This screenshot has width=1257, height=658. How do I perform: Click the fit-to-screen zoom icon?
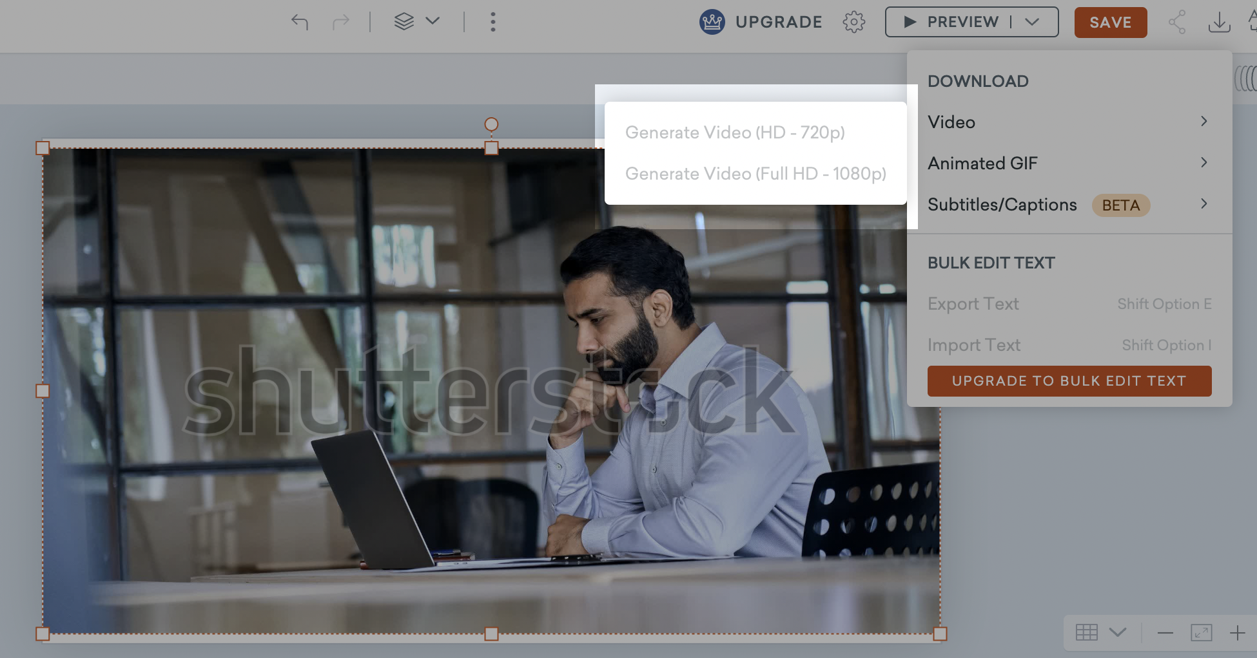tap(1201, 633)
